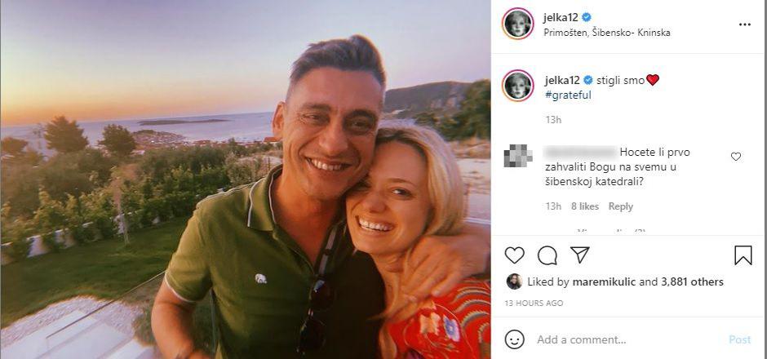Like the post with the heart icon
This screenshot has height=359, width=767.
514,255
